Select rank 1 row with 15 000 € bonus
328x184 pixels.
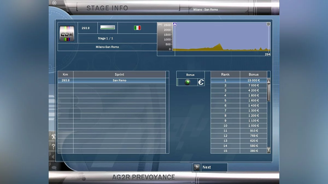pos(238,80)
